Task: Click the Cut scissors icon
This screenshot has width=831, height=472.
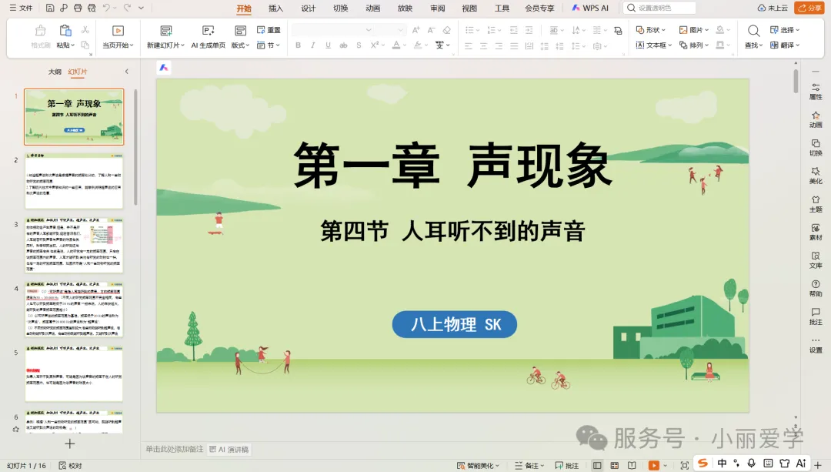Action: 85,30
